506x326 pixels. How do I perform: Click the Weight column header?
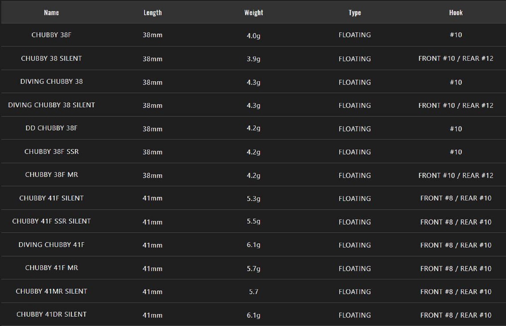(254, 13)
